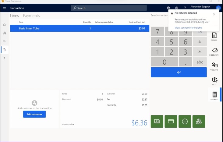Click the AE user avatar
This screenshot has width=223, height=142.
click(218, 8)
